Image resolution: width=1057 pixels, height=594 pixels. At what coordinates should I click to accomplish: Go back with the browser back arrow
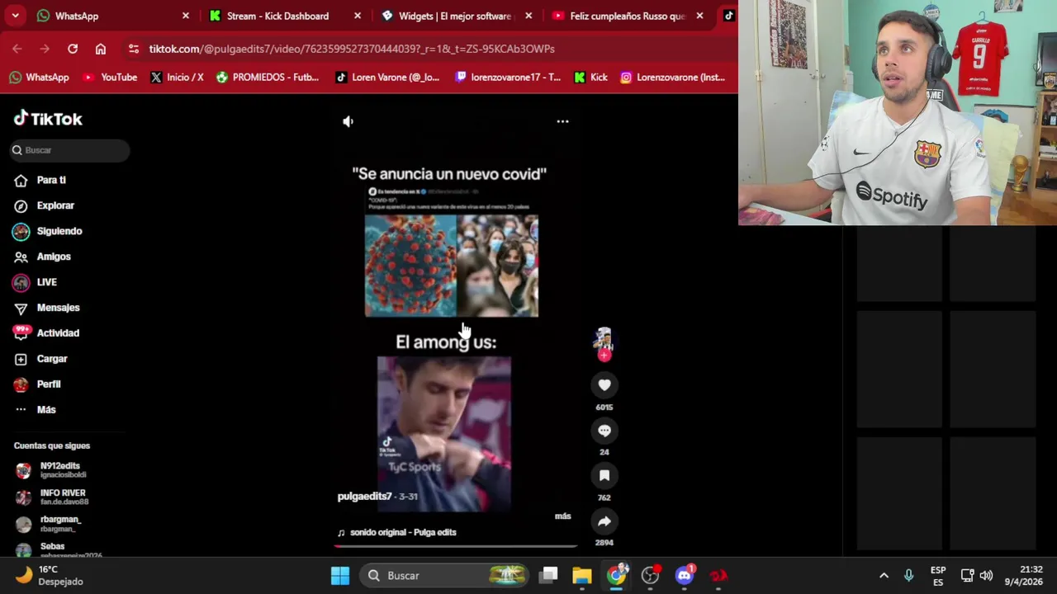[17, 49]
